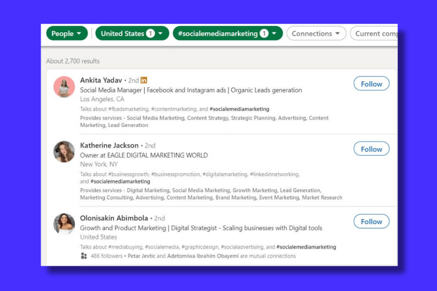
Task: Follow Olonisakin Abimbola
Action: click(x=371, y=221)
